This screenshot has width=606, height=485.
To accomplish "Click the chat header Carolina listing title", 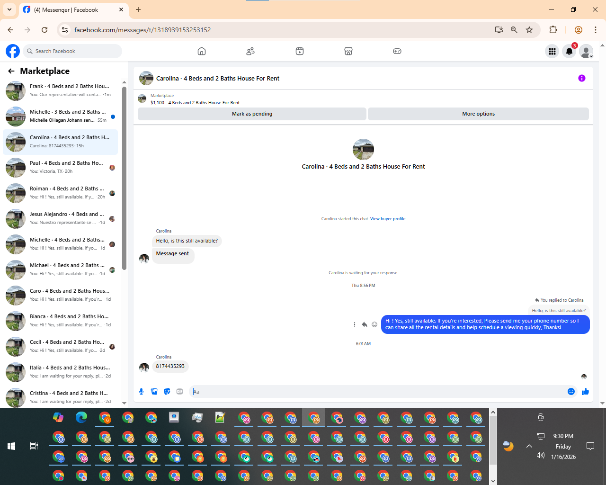I will 218,78.
